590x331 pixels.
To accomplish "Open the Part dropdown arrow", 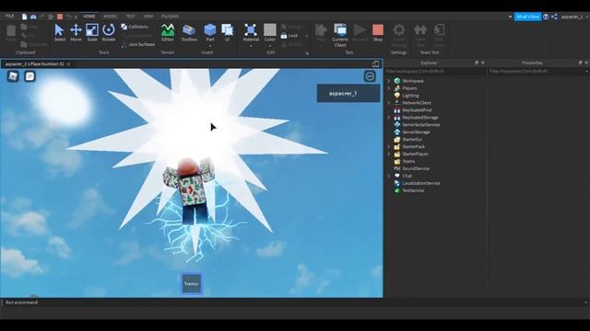I will tap(210, 46).
